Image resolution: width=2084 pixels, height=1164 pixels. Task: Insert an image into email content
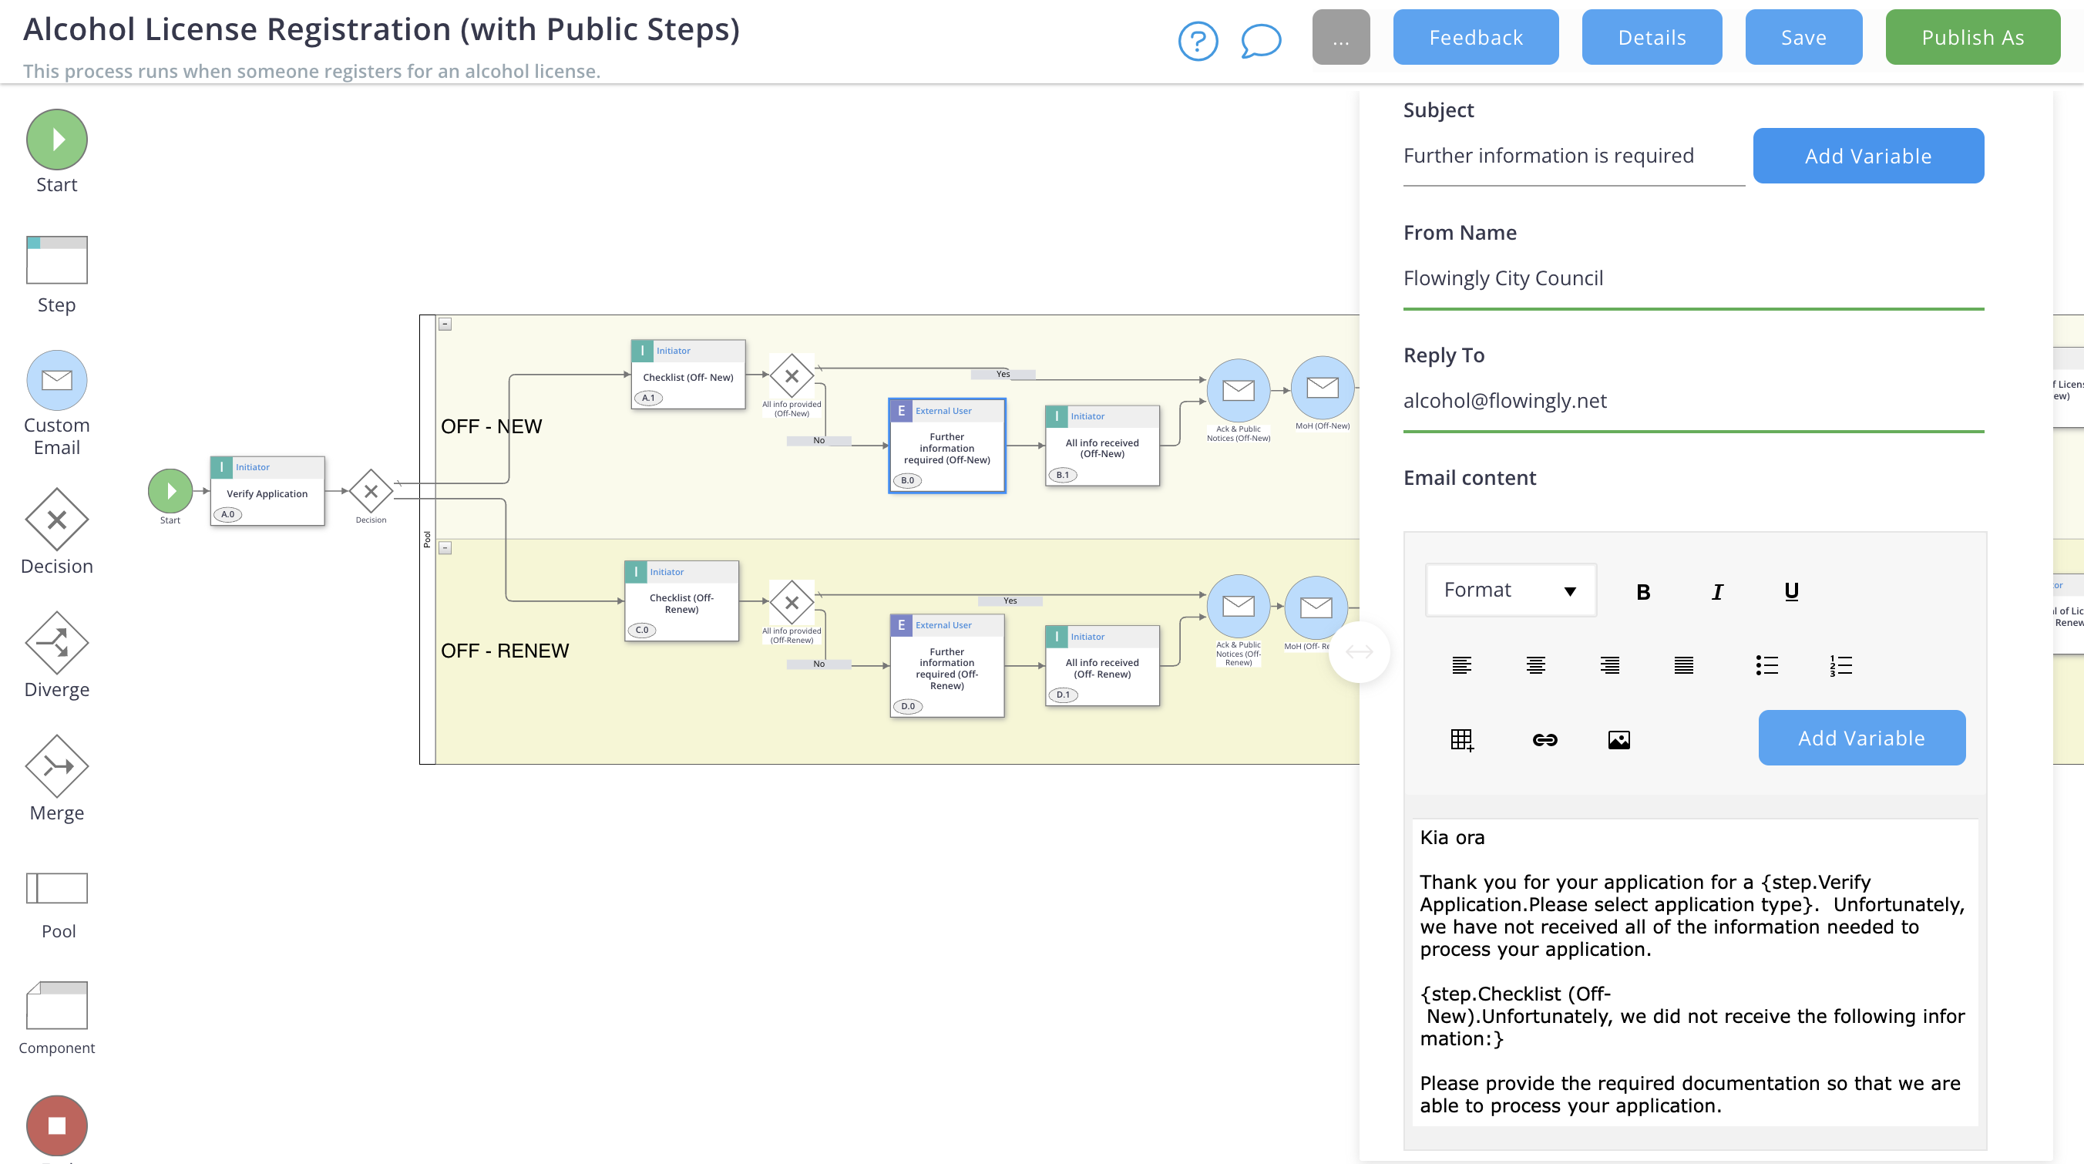click(x=1618, y=739)
